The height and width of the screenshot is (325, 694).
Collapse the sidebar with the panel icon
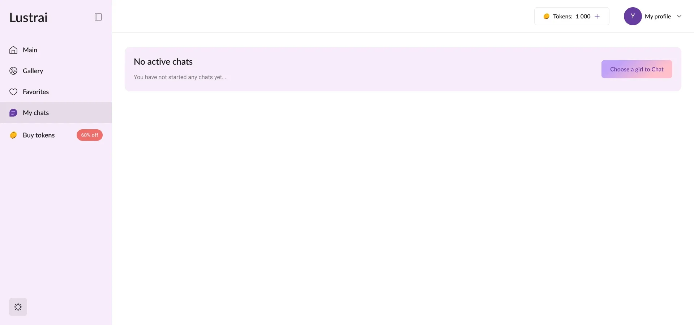click(x=98, y=17)
